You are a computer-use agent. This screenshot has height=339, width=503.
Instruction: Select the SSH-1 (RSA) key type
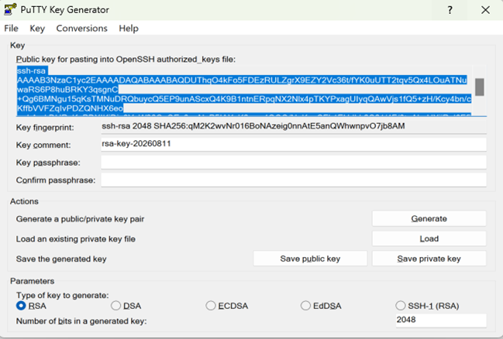pyautogui.click(x=427, y=306)
